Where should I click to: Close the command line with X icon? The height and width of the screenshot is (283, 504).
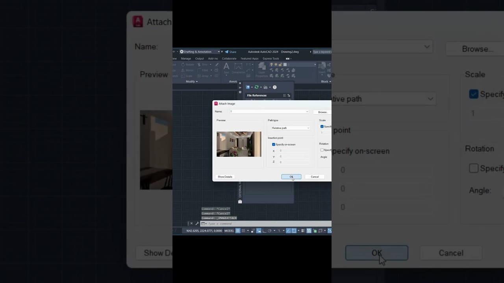click(191, 224)
